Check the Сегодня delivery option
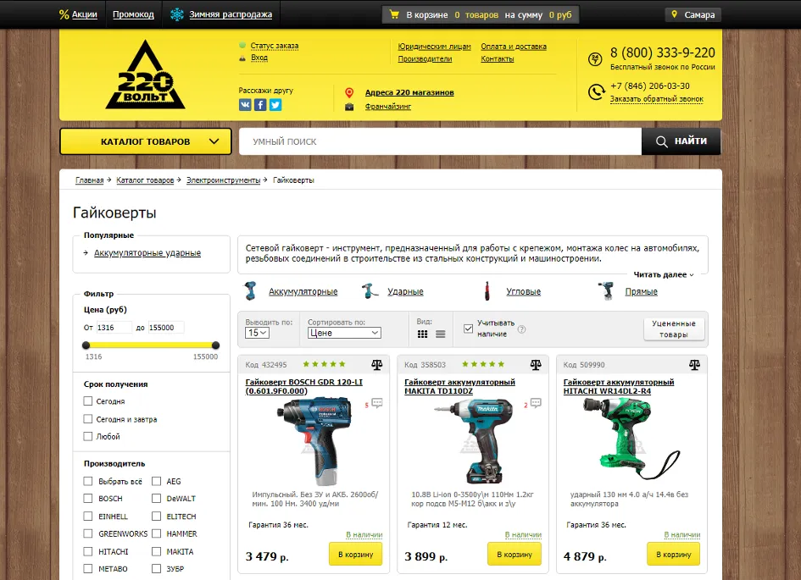This screenshot has height=580, width=801. tap(88, 401)
